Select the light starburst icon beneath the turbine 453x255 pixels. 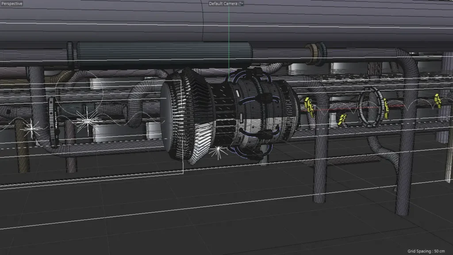point(218,152)
